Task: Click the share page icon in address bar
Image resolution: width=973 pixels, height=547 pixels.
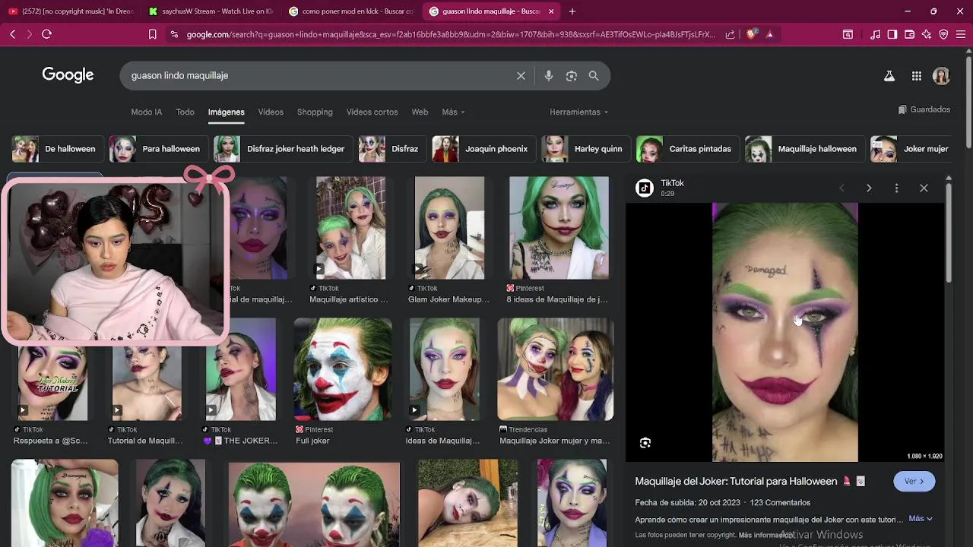Action: tap(731, 34)
